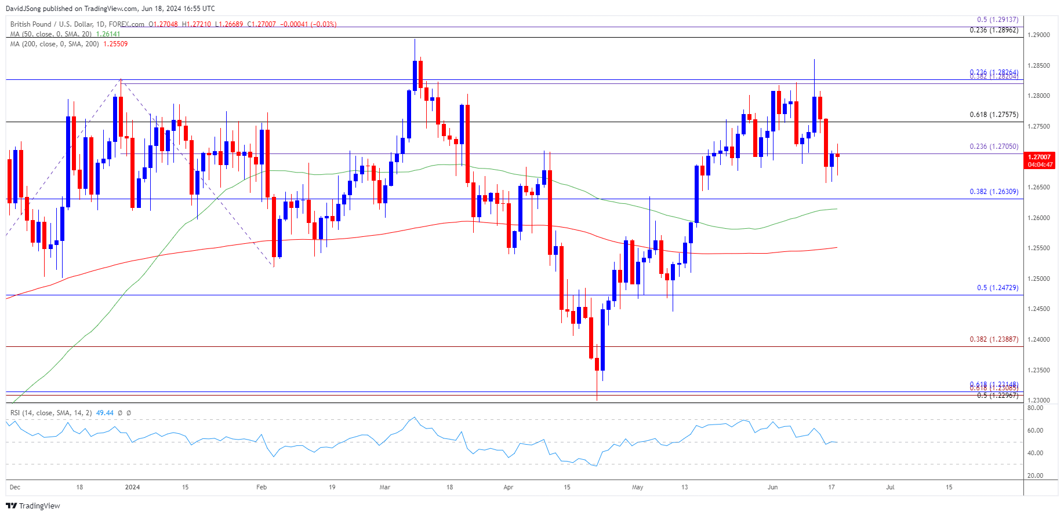The image size is (1064, 516).
Task: Click the 80.00 RSI axis label
Action: tap(1035, 408)
